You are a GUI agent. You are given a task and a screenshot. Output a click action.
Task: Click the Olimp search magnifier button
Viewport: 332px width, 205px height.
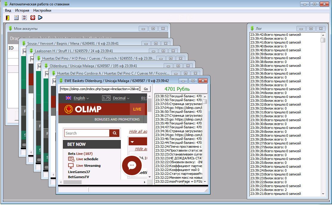tap(114, 133)
